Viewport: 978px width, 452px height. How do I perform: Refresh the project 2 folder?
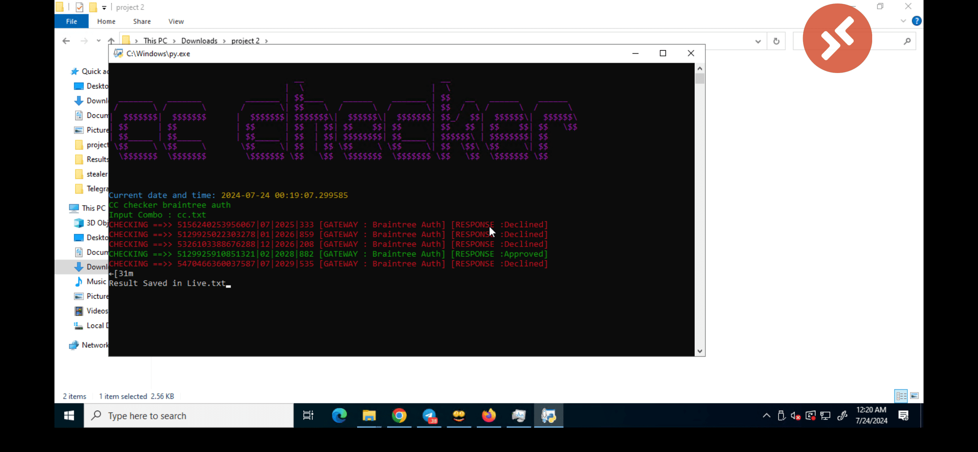pos(776,41)
